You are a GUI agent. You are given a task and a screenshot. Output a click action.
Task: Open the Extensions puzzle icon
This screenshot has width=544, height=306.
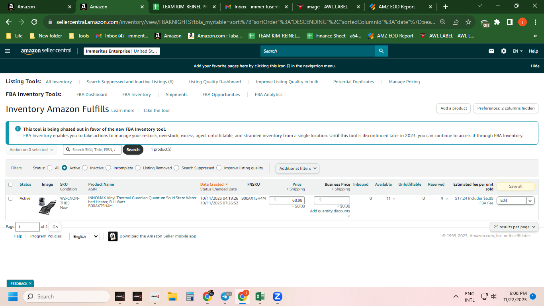pos(497,22)
